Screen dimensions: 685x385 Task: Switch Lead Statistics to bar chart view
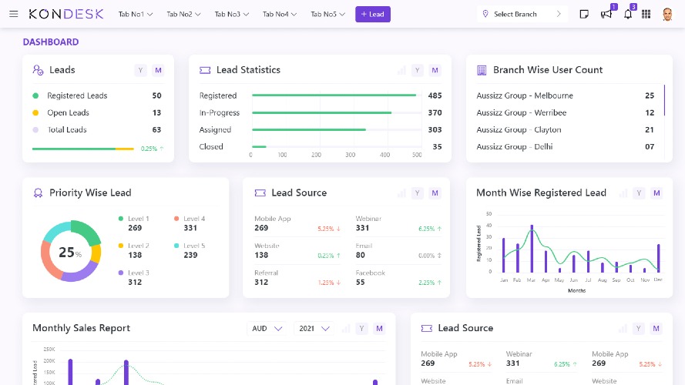click(x=401, y=70)
